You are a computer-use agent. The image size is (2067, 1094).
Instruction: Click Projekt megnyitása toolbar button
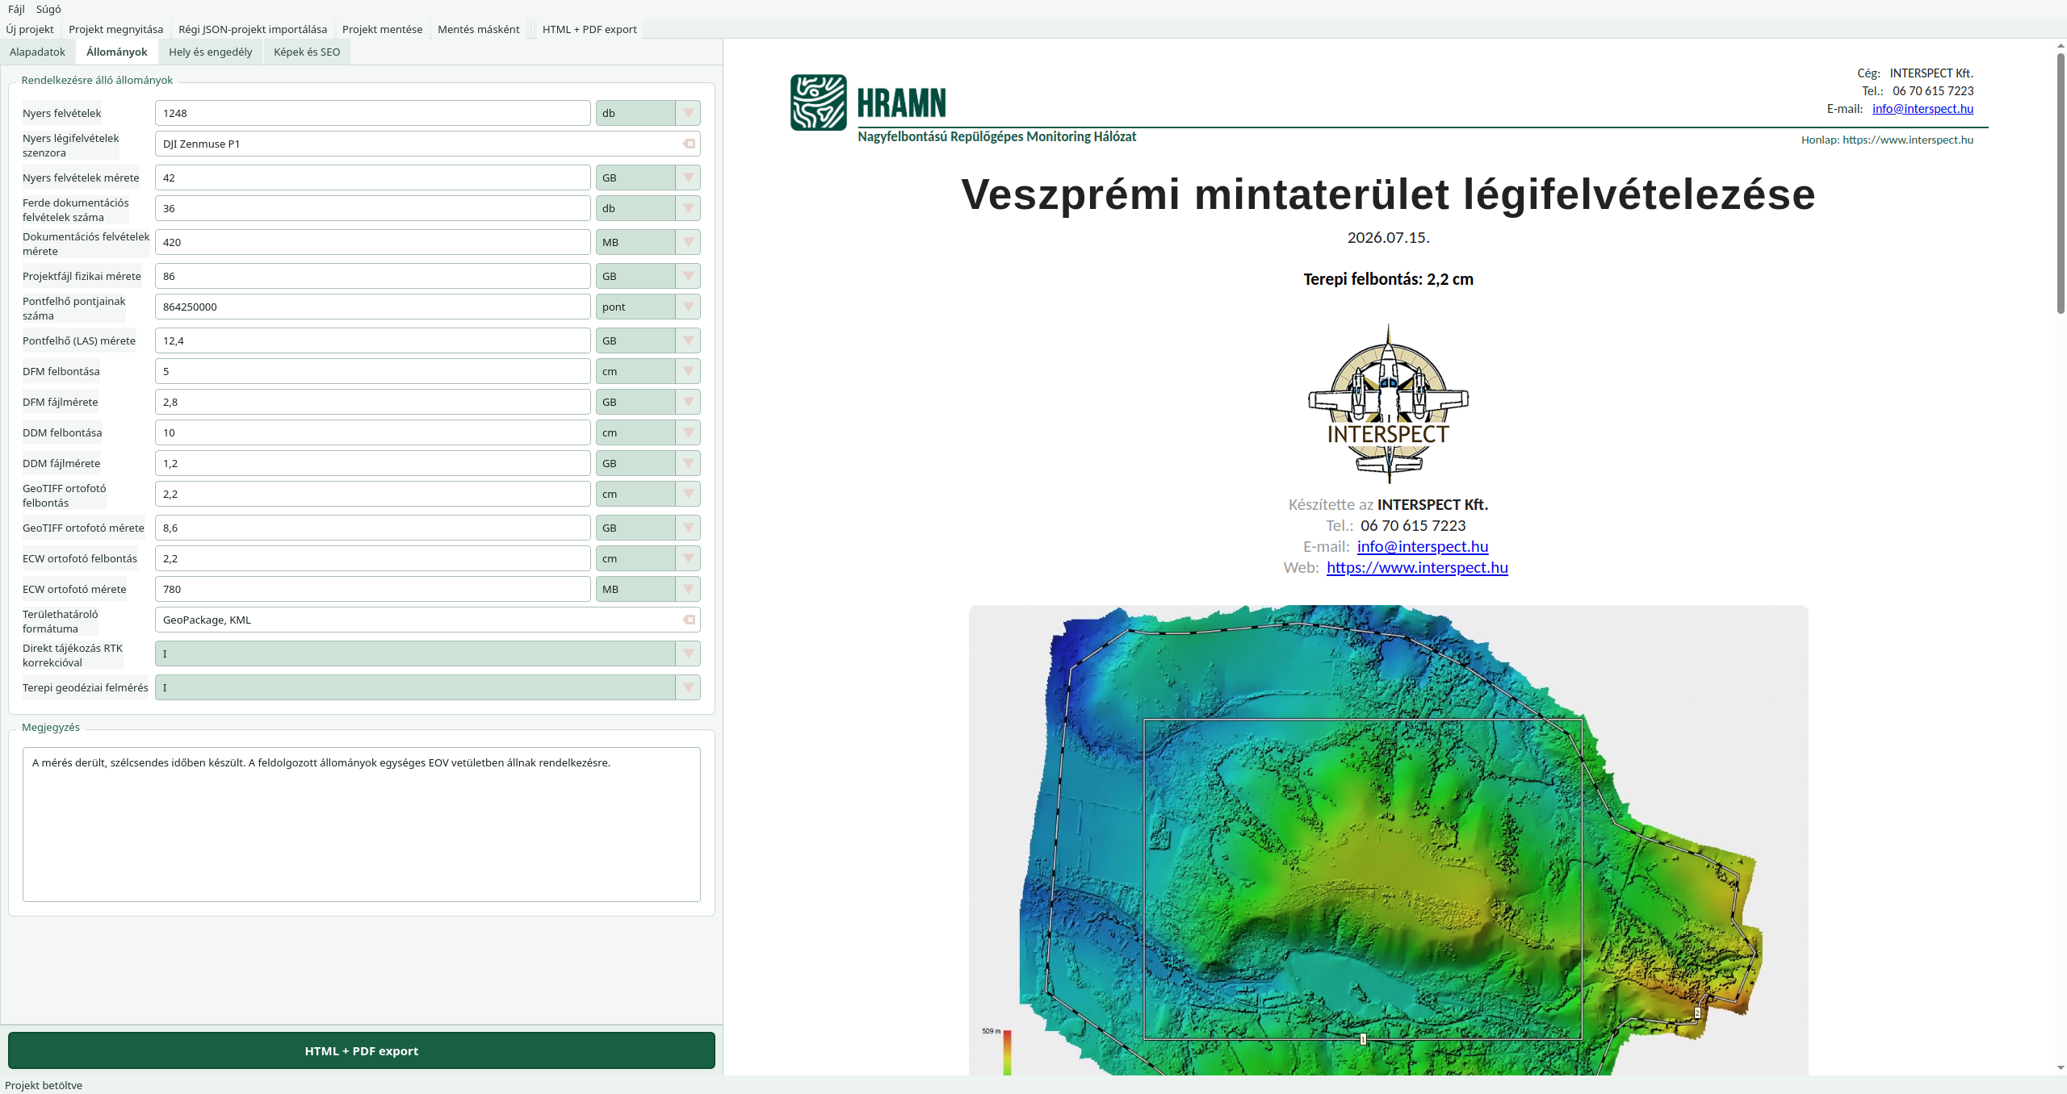click(116, 29)
